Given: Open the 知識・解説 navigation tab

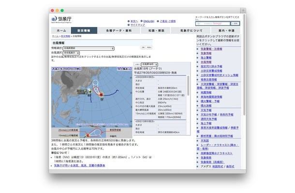Looking at the screenshot, I should [156, 30].
